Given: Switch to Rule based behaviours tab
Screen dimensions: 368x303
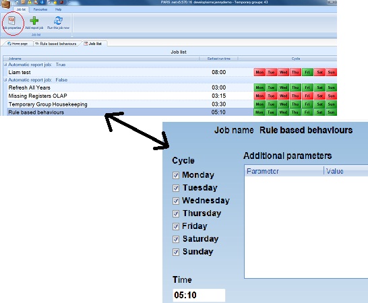Looking at the screenshot, I should 56,44.
